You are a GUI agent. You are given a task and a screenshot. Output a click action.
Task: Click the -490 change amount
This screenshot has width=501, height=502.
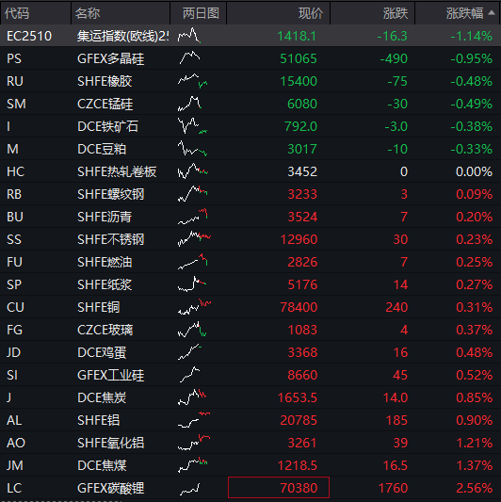pyautogui.click(x=394, y=58)
